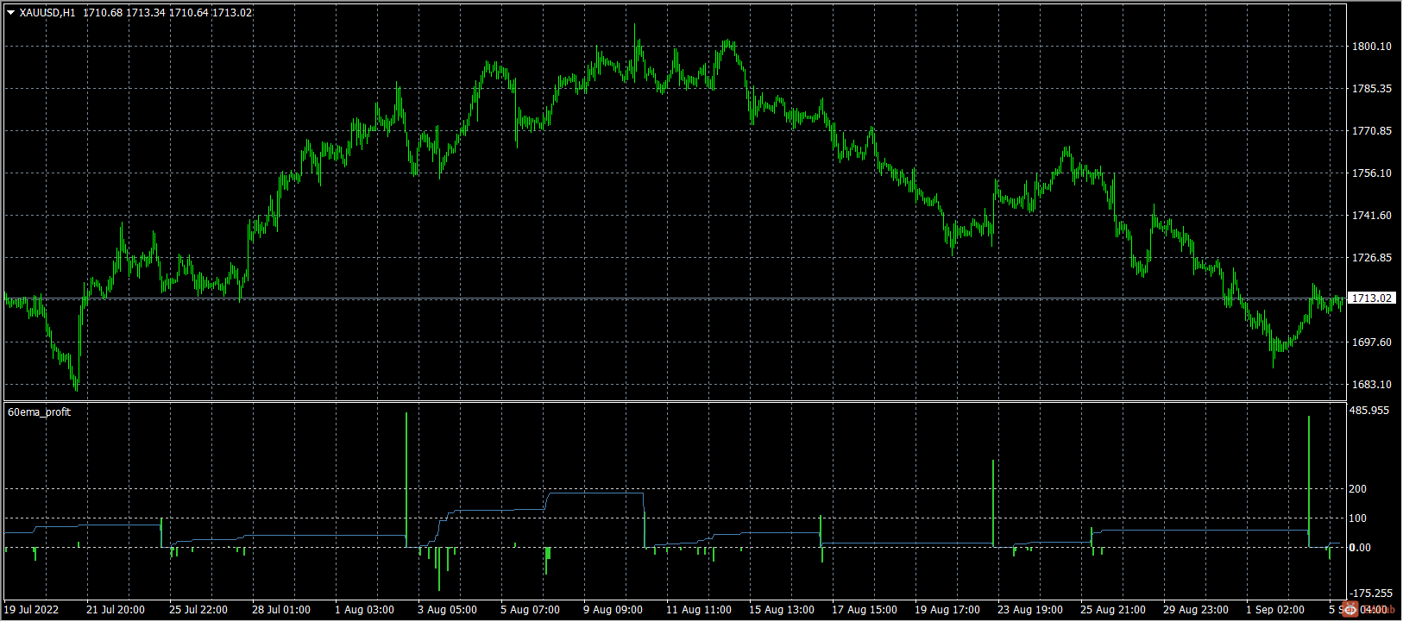The height and width of the screenshot is (622, 1403).
Task: Click the 25 Jul 22:00 time label
Action: click(198, 610)
